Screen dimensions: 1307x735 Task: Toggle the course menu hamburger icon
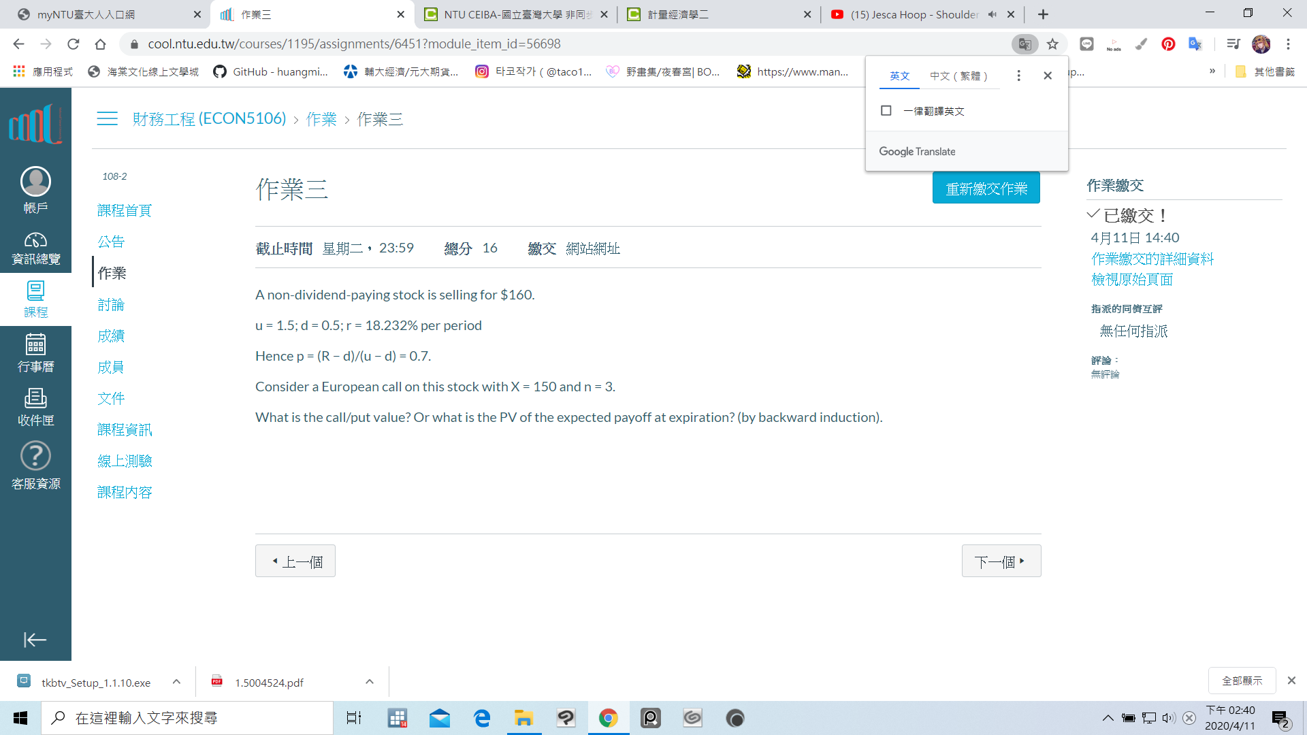tap(107, 118)
